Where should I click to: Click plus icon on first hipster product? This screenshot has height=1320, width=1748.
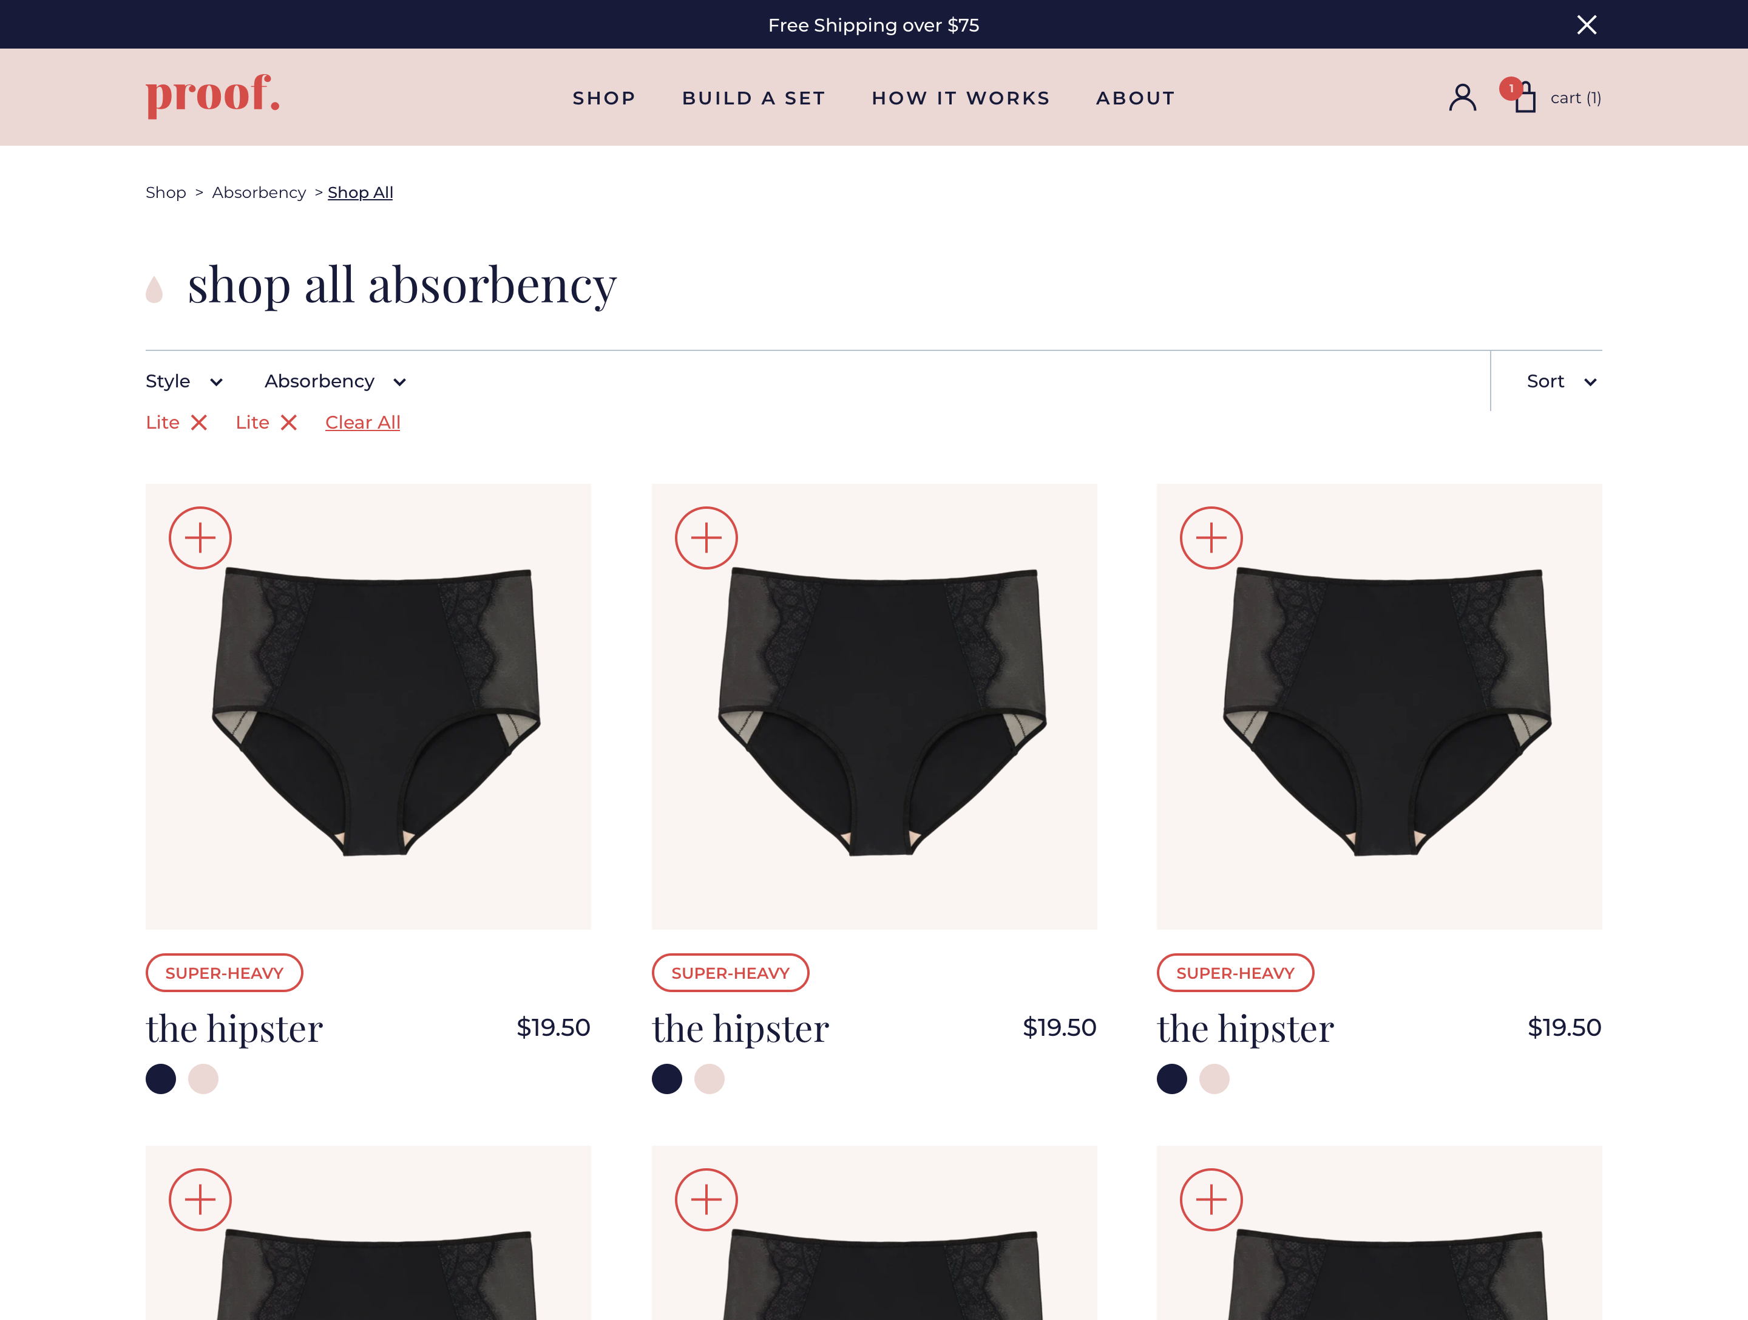[x=200, y=537]
